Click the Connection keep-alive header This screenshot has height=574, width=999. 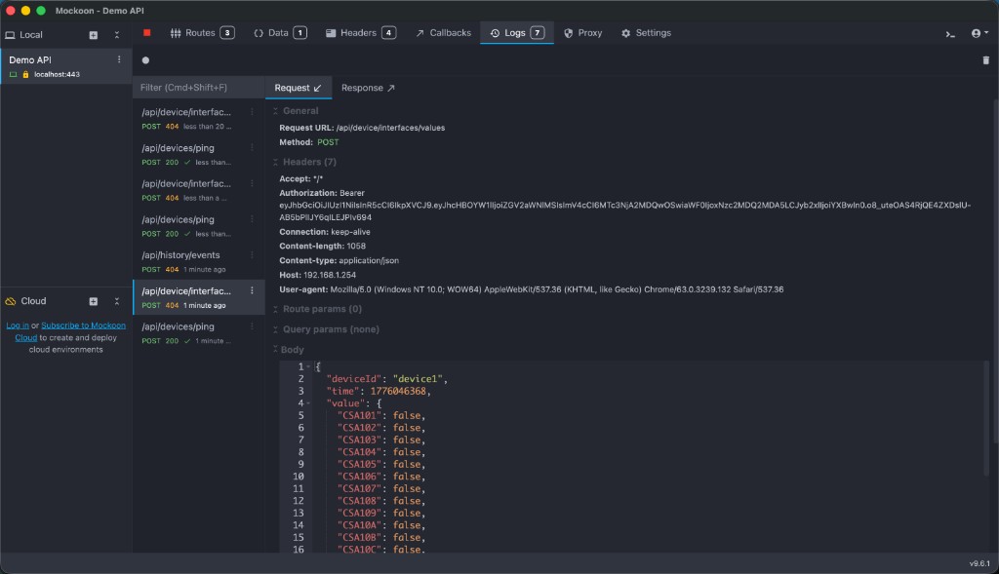coord(324,232)
